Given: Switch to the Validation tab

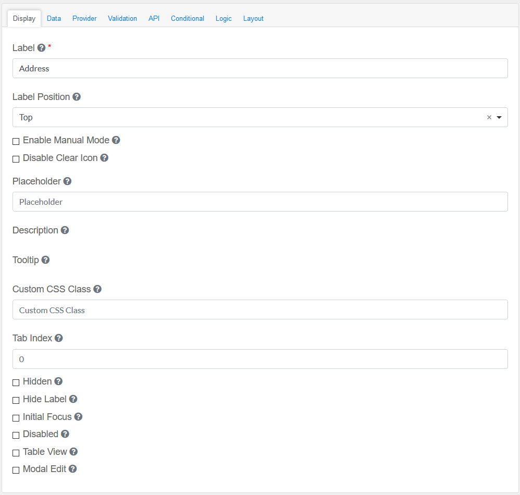Looking at the screenshot, I should coord(122,19).
